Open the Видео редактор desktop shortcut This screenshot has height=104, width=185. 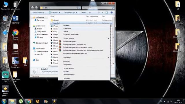5,91
